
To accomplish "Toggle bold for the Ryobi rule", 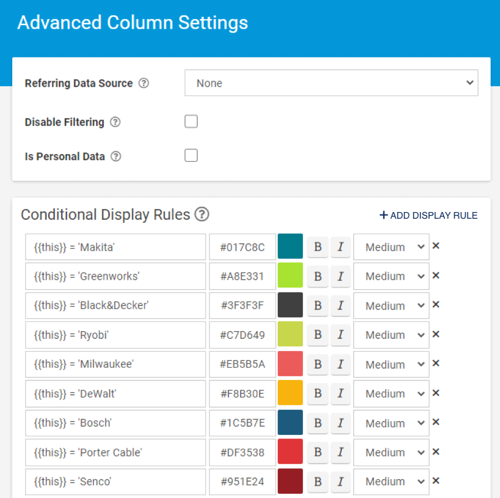I will 318,335.
